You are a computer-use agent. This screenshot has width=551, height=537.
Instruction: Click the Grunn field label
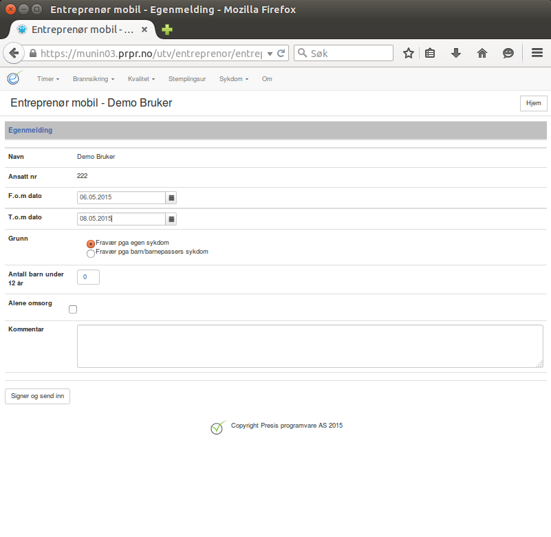(18, 239)
